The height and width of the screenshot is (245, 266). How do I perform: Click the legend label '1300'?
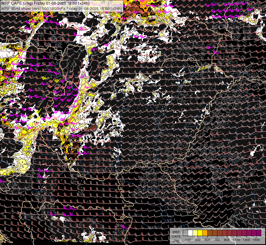click(x=246, y=240)
